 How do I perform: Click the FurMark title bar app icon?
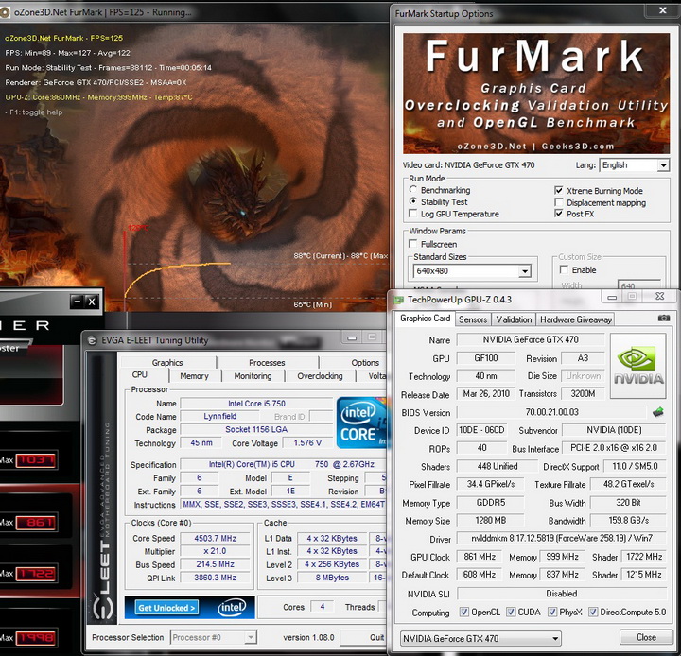click(5, 12)
